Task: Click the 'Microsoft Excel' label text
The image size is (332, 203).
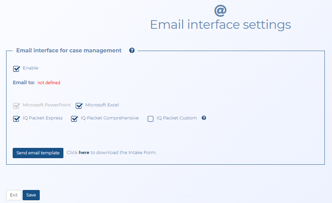Action: [x=102, y=105]
